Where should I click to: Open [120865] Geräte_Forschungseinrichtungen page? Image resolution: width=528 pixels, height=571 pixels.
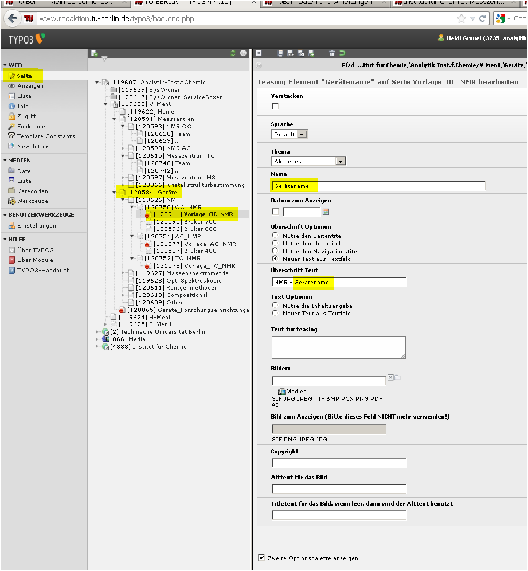188,310
